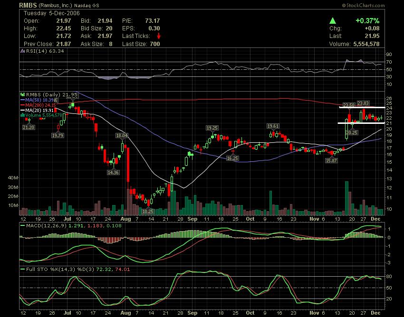
Task: Click the green MACD legend line marker
Action: pyautogui.click(x=22, y=226)
